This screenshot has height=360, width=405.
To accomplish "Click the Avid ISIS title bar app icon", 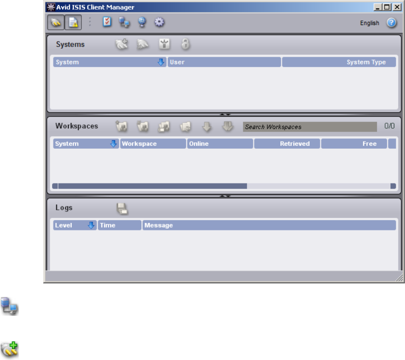I will coord(51,7).
